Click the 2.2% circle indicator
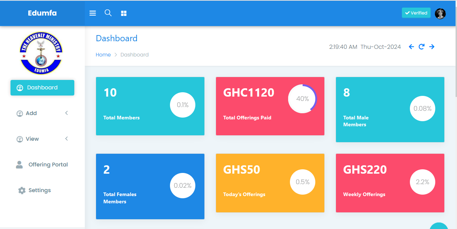 coord(423,182)
